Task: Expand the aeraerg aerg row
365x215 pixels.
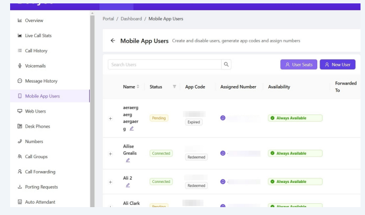Action: click(111, 118)
